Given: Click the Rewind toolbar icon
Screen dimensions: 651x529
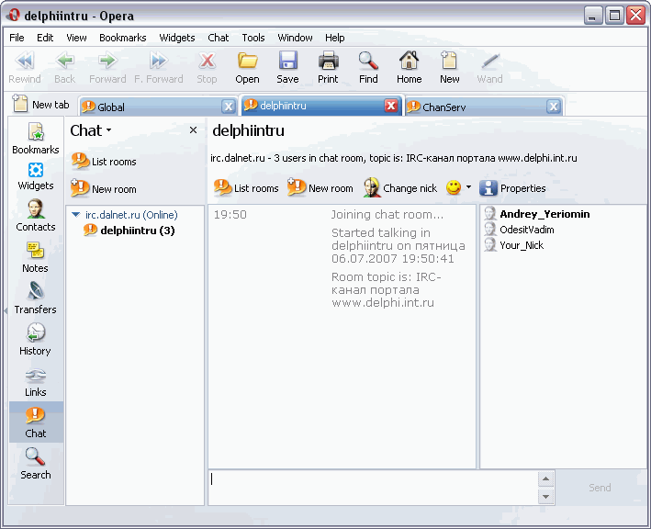Looking at the screenshot, I should [x=25, y=61].
